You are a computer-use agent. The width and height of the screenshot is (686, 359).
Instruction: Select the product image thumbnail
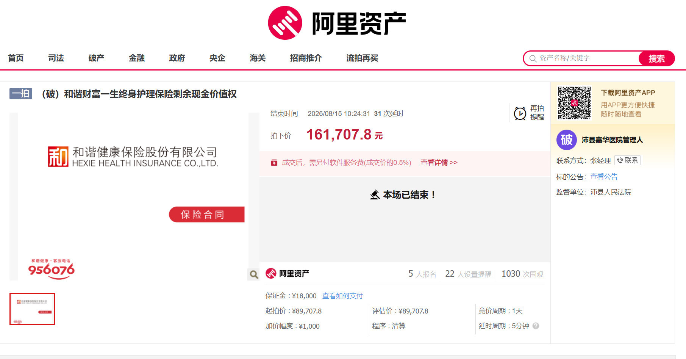click(x=32, y=309)
